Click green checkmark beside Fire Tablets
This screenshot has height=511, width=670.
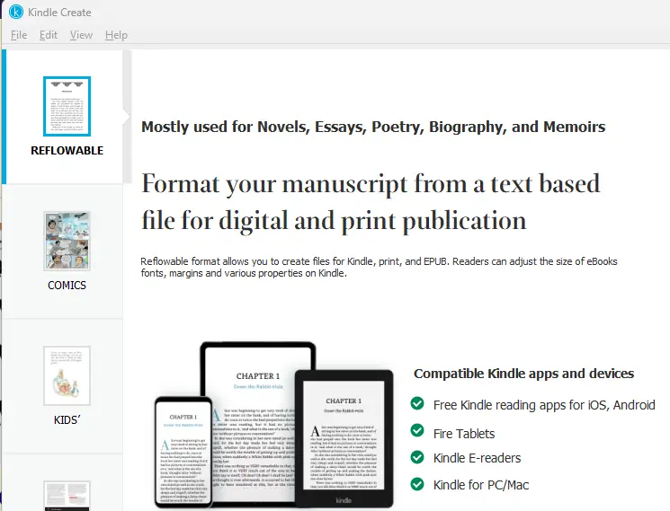coord(417,432)
